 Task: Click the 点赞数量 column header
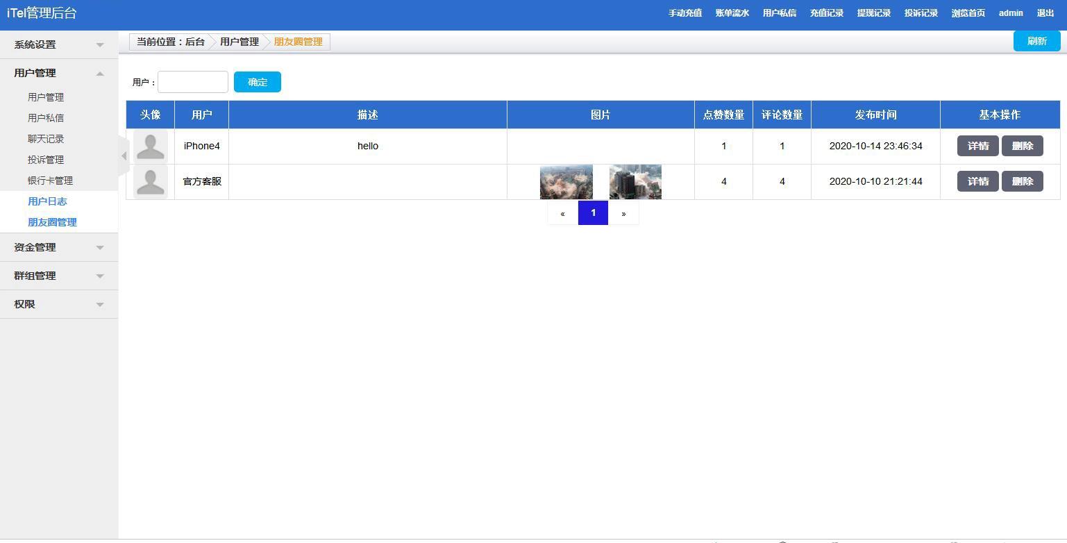point(723,115)
